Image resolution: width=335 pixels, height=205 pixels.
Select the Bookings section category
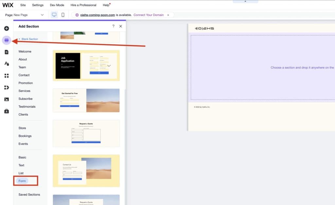click(x=25, y=136)
